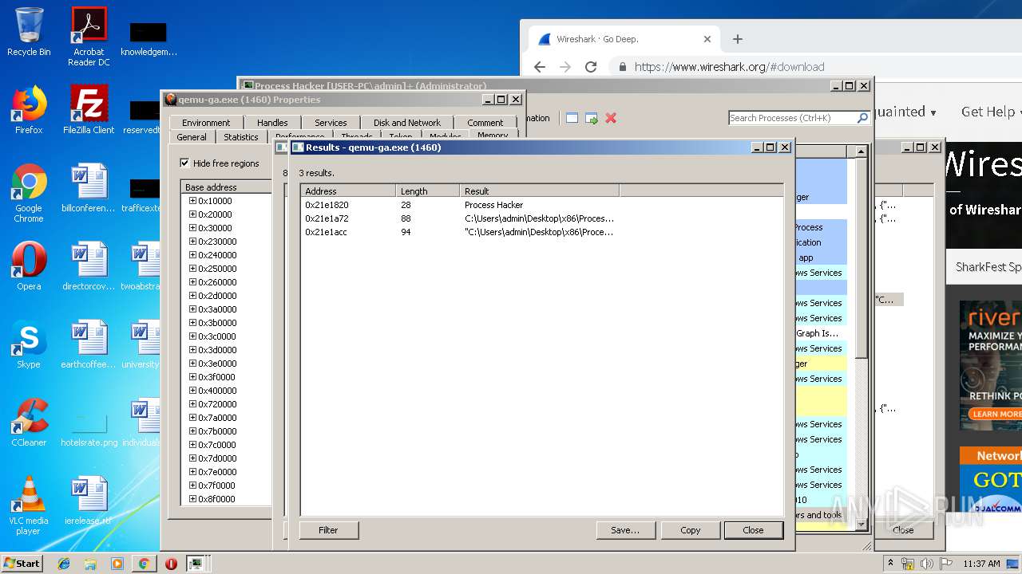Toggle the Hide free regions checkbox
Image resolution: width=1022 pixels, height=574 pixels.
184,163
